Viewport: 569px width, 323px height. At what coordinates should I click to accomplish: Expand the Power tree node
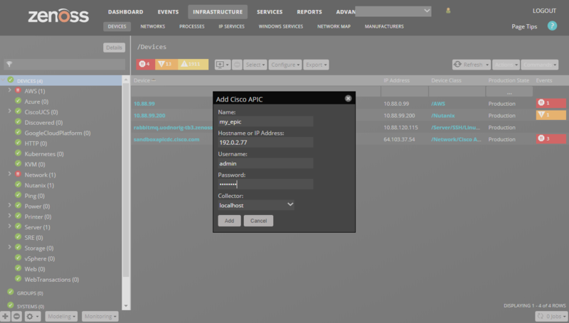[x=10, y=205]
